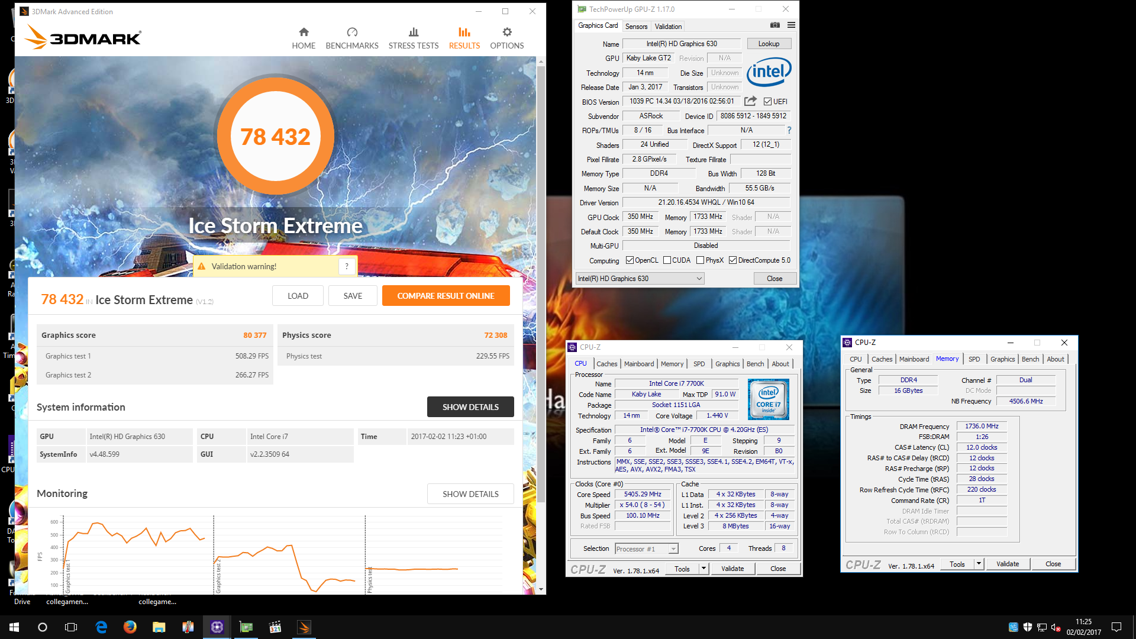
Task: Open 3DMark BENCHMARKS section
Action: pyautogui.click(x=352, y=38)
